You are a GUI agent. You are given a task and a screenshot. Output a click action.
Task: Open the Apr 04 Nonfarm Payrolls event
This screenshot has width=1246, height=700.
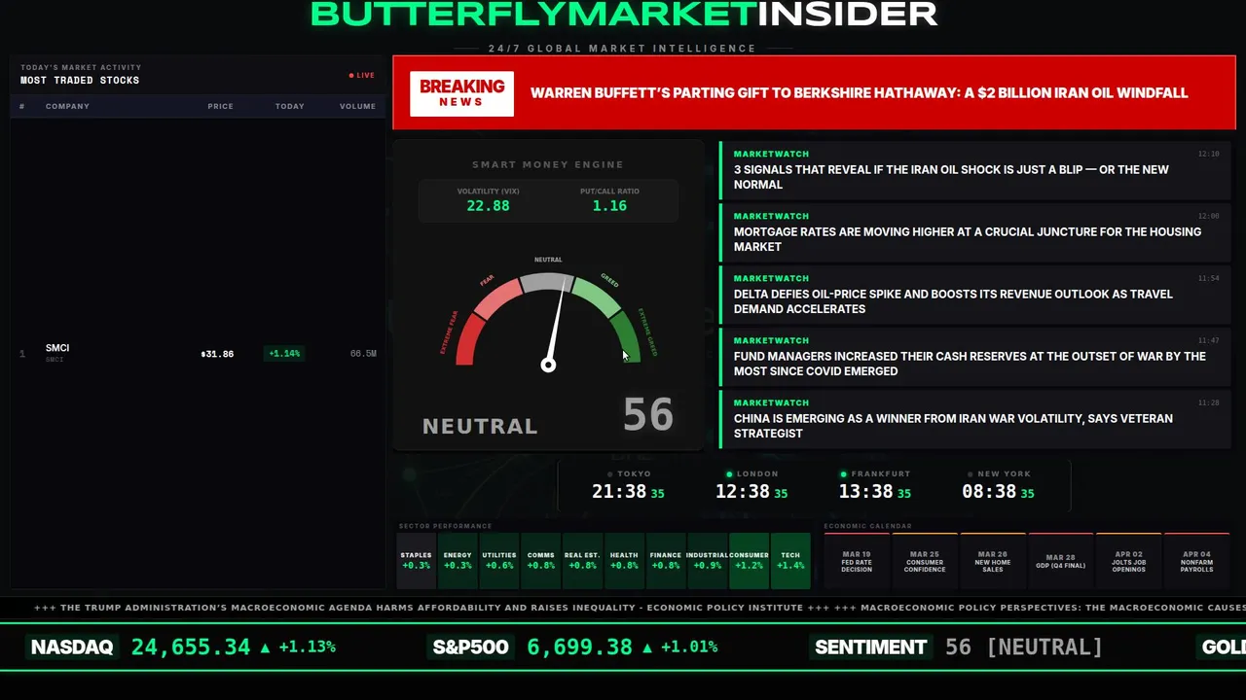point(1197,561)
